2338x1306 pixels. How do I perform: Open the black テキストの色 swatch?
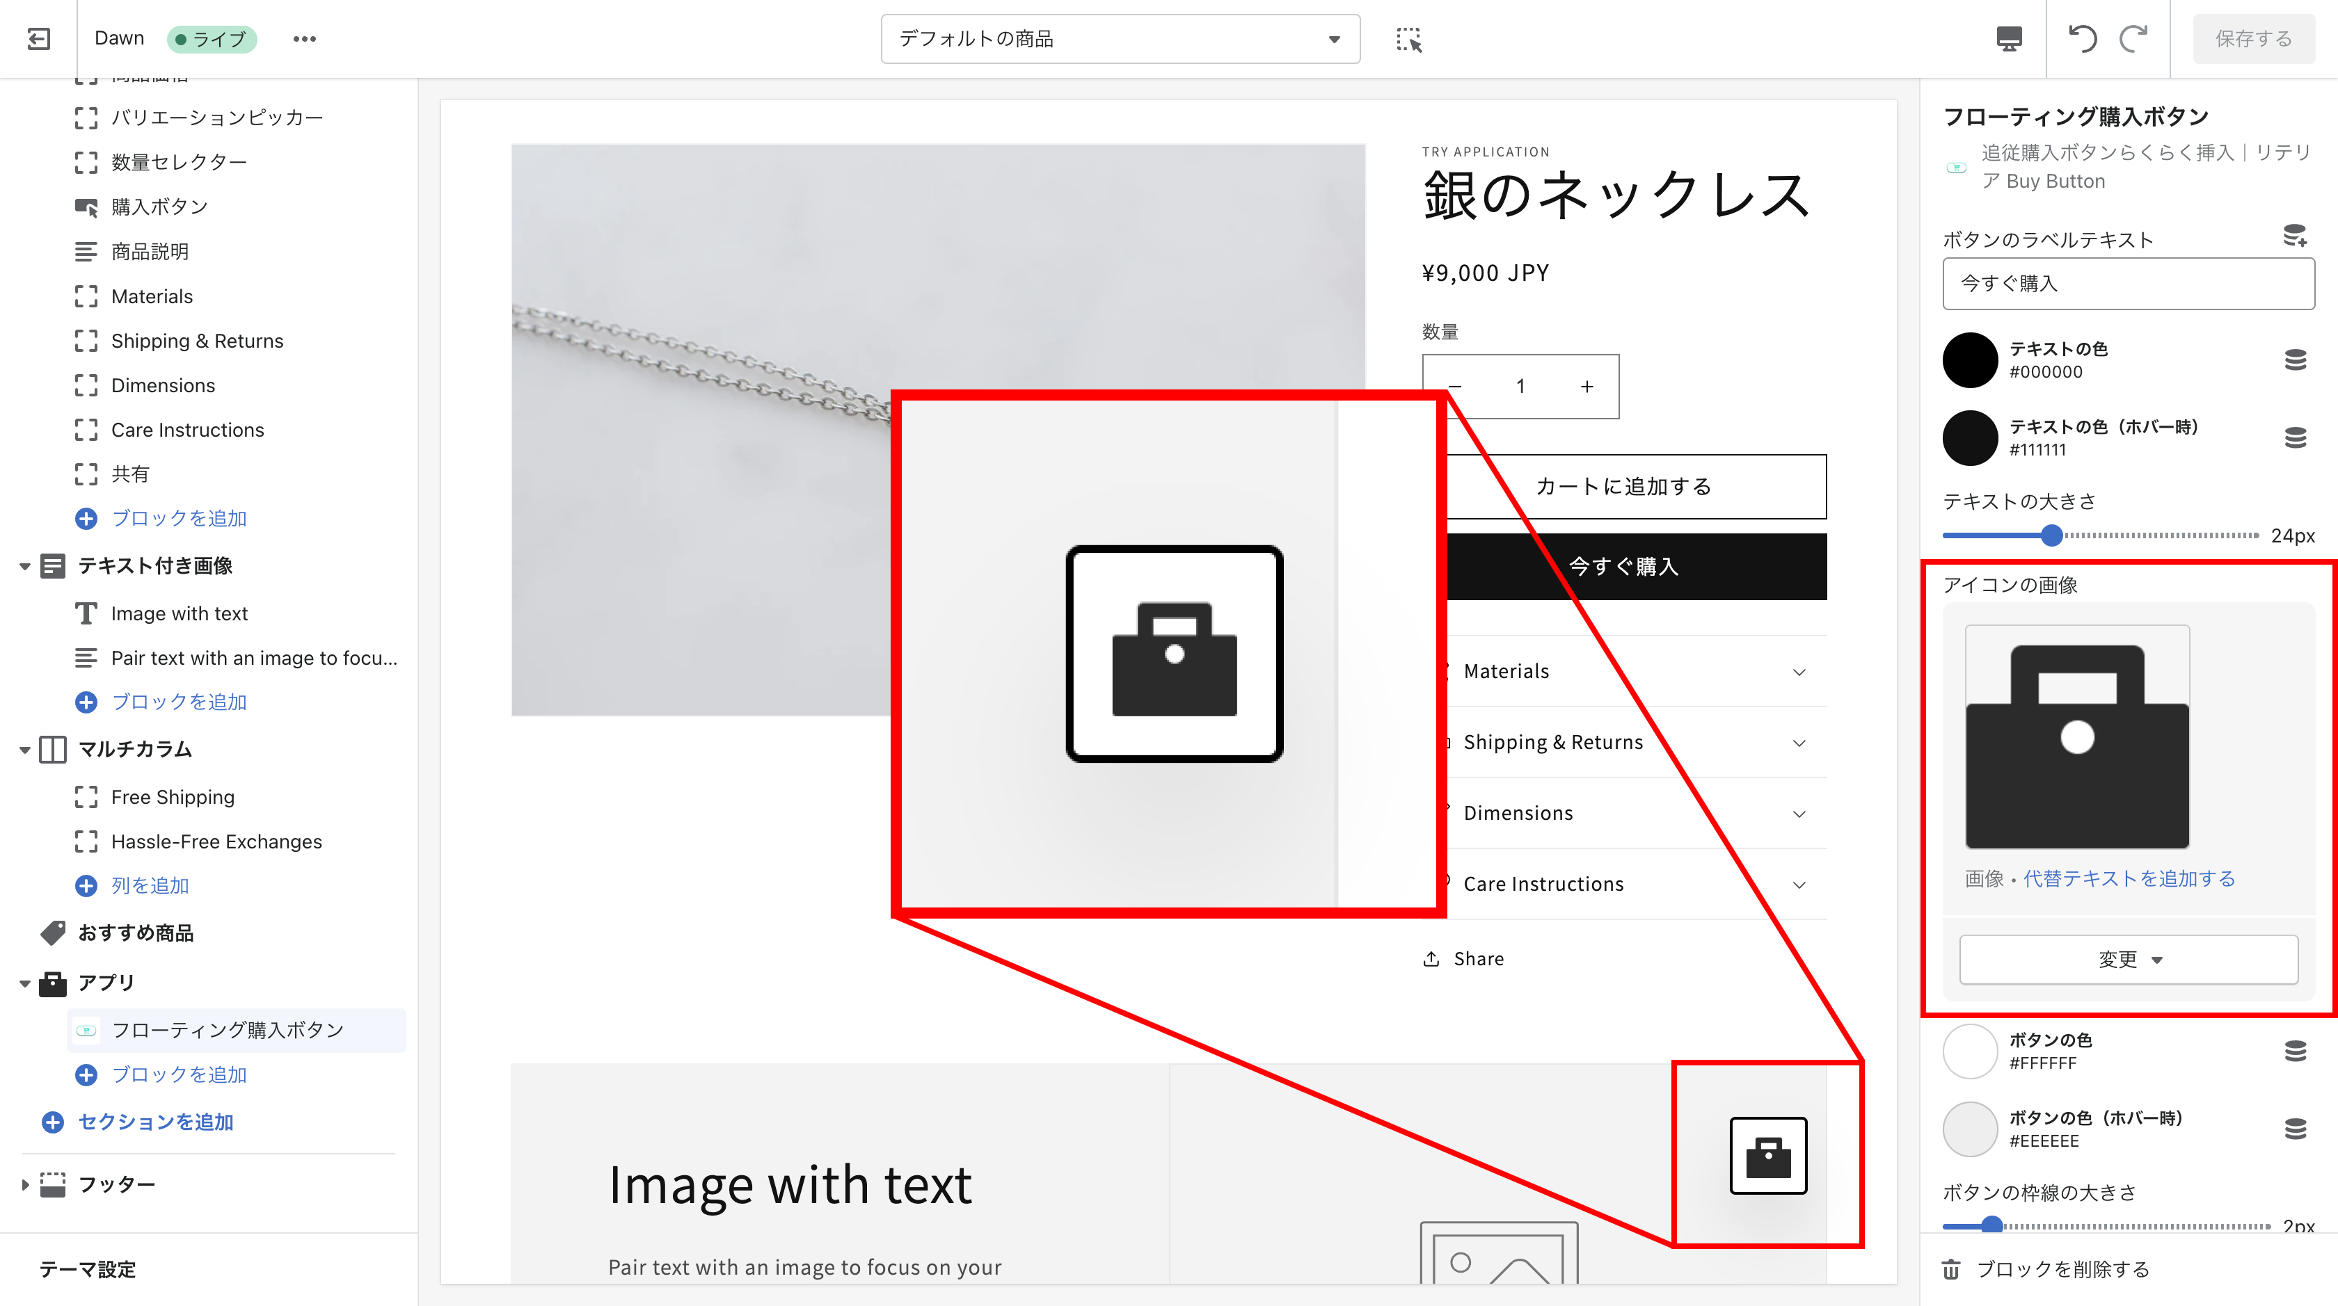click(x=1969, y=360)
